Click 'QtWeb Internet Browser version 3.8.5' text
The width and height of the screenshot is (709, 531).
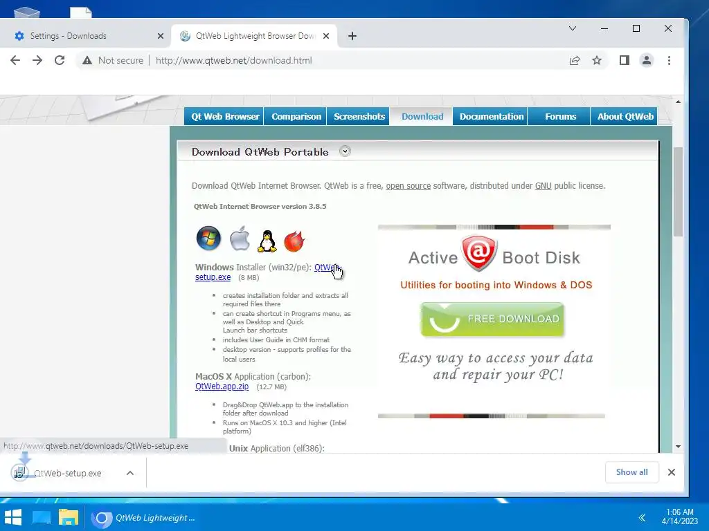coord(260,206)
